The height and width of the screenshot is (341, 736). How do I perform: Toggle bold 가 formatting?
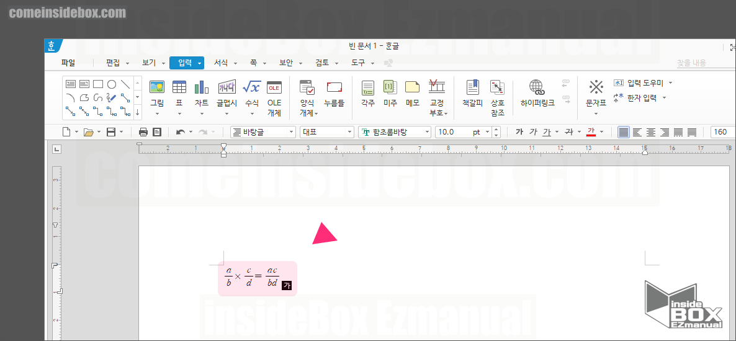pyautogui.click(x=519, y=132)
